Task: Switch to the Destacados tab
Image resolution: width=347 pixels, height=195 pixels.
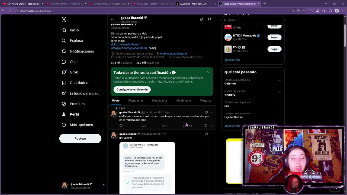Action: 160,100
